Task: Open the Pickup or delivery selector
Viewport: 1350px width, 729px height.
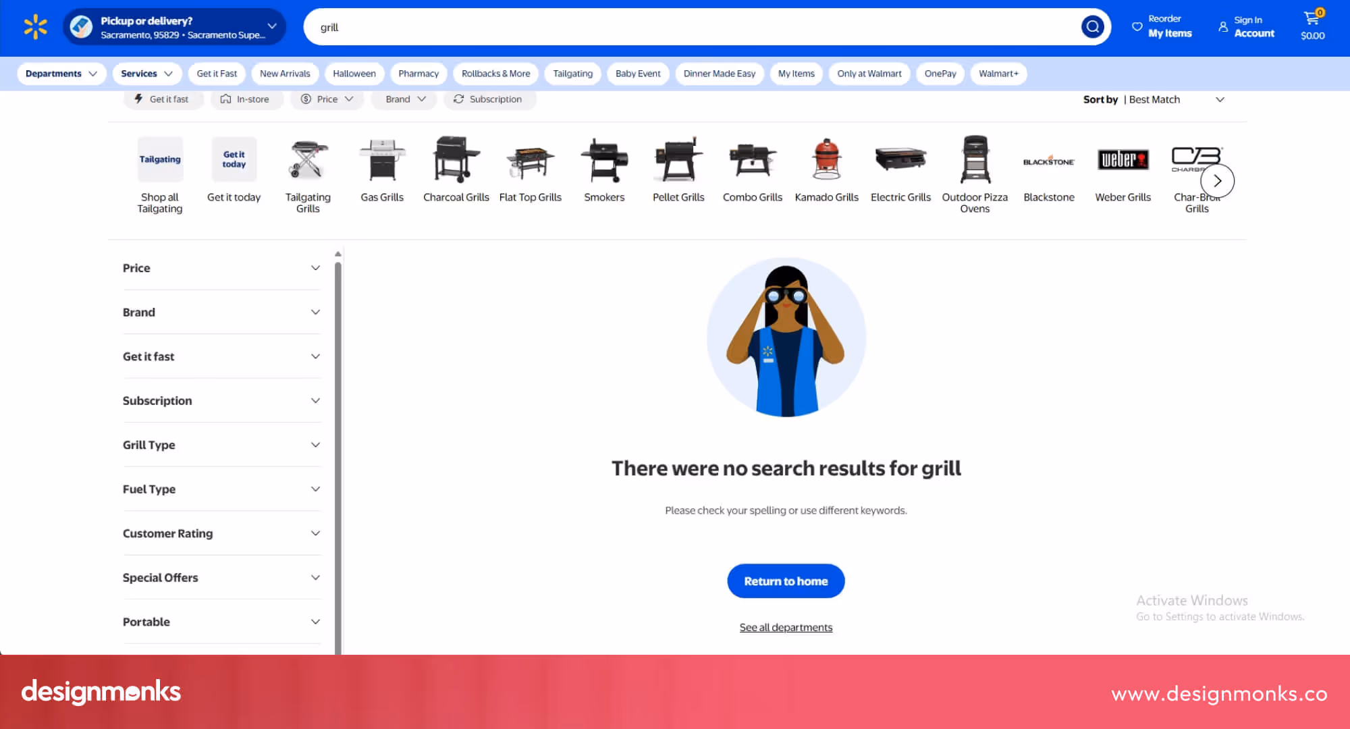Action: [174, 26]
